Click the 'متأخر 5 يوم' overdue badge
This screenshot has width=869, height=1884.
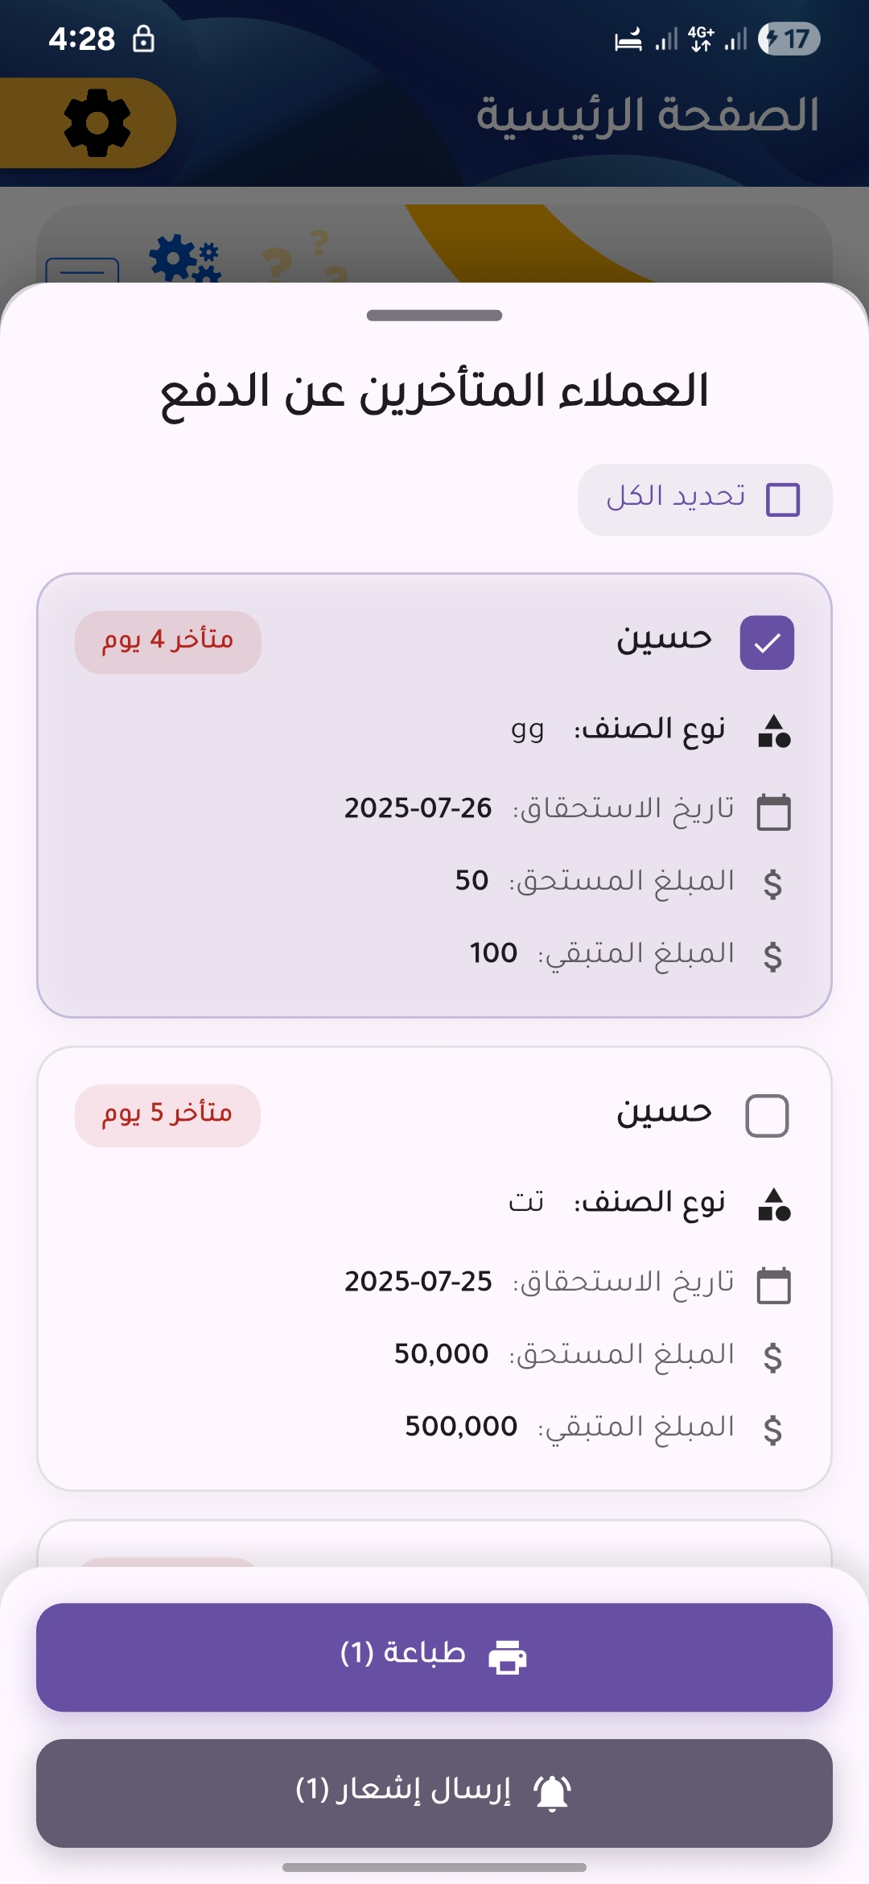click(x=167, y=1115)
